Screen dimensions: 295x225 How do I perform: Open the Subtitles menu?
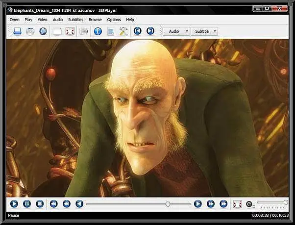(x=75, y=20)
